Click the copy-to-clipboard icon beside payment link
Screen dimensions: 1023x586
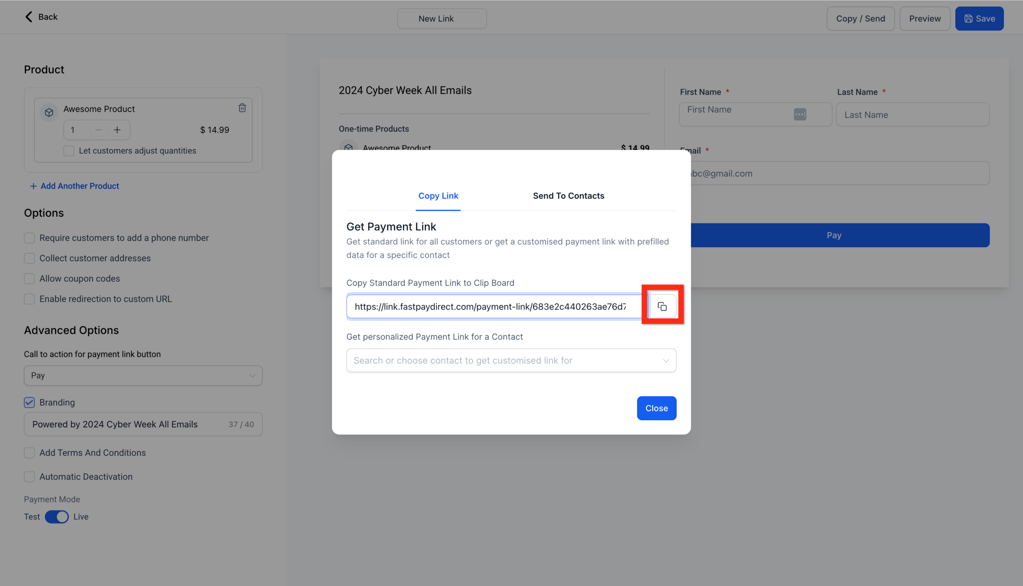point(662,306)
